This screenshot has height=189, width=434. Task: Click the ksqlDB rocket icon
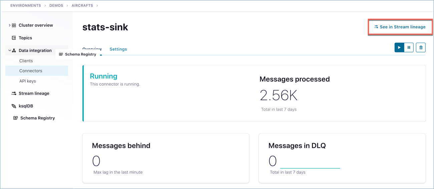[14, 106]
